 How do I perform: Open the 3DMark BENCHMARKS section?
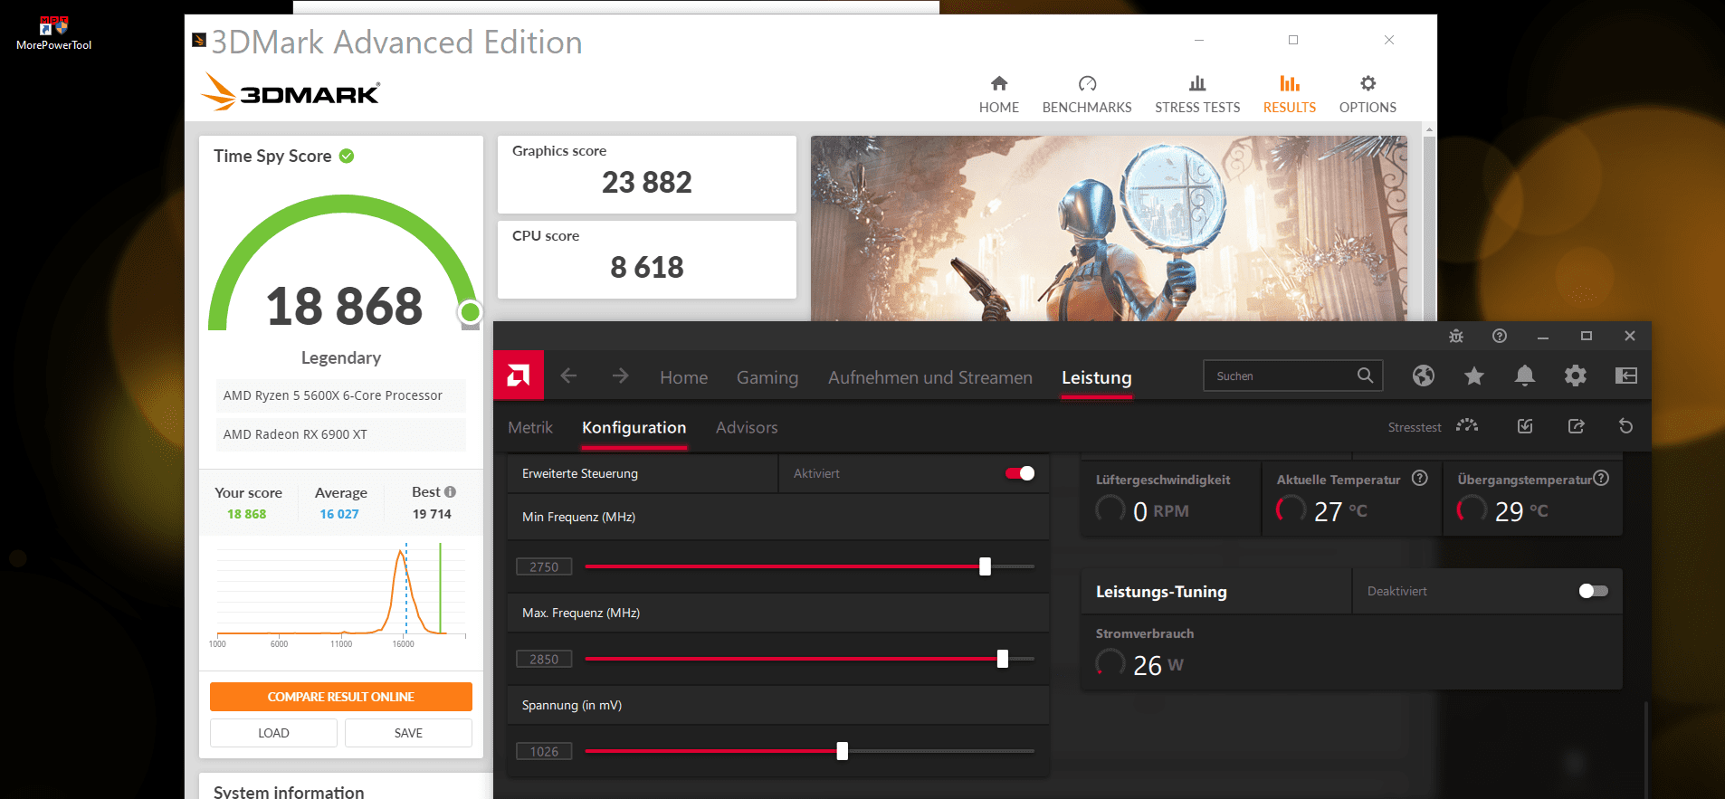pos(1087,95)
